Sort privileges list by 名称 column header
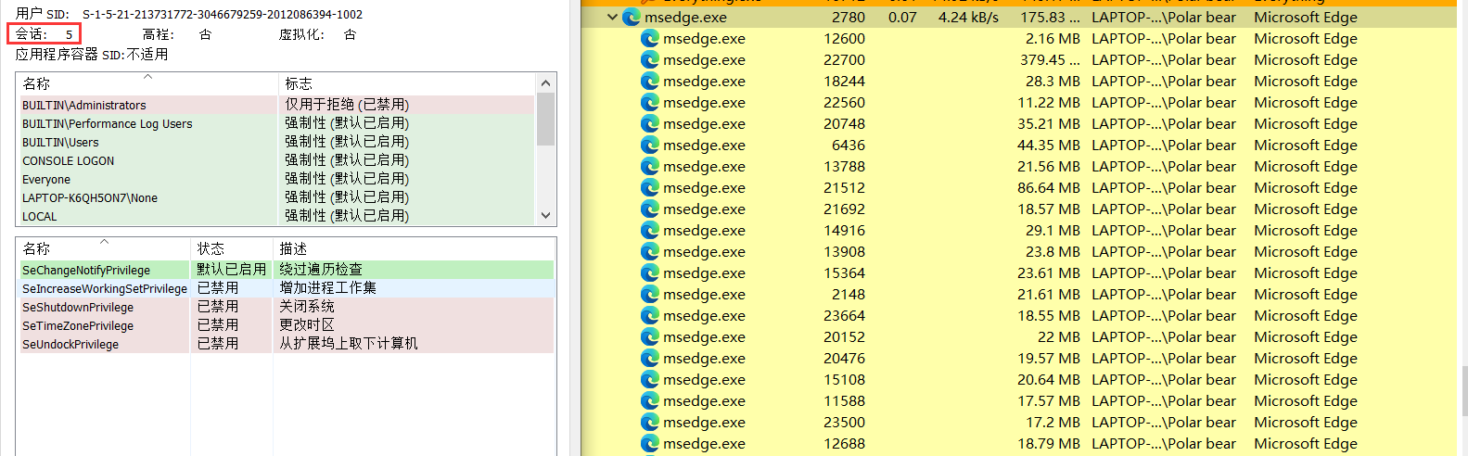The width and height of the screenshot is (1468, 456). coord(103,248)
